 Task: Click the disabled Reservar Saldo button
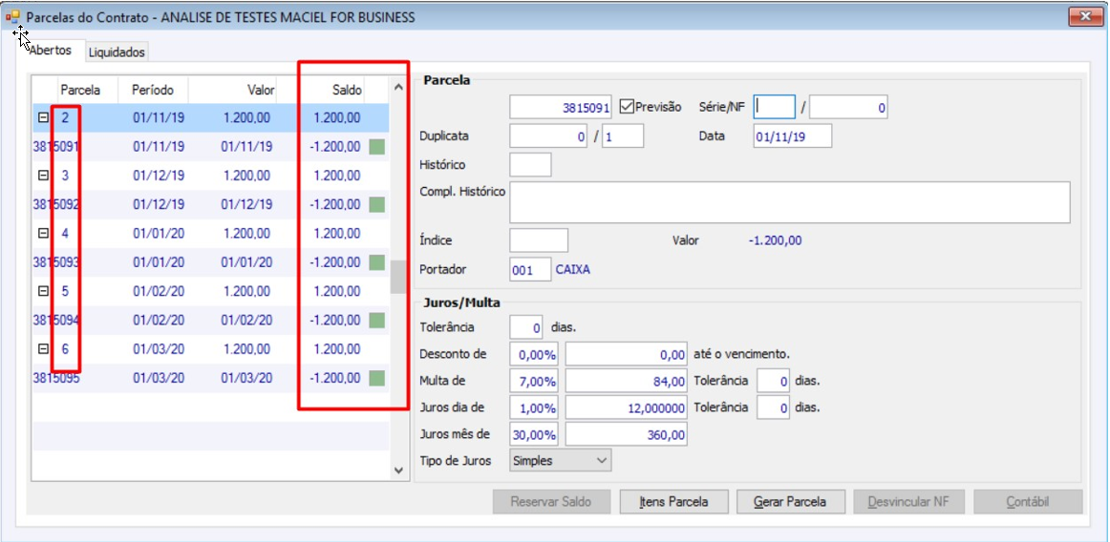click(x=551, y=502)
